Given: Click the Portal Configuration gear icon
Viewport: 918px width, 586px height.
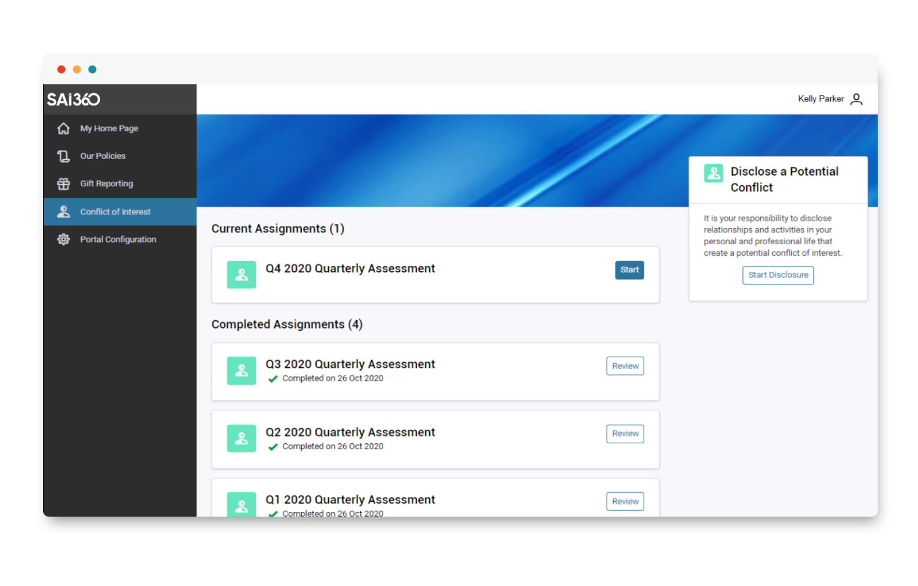Looking at the screenshot, I should [x=63, y=239].
